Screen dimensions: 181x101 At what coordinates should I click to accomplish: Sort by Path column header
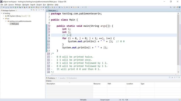pos(117,84)
